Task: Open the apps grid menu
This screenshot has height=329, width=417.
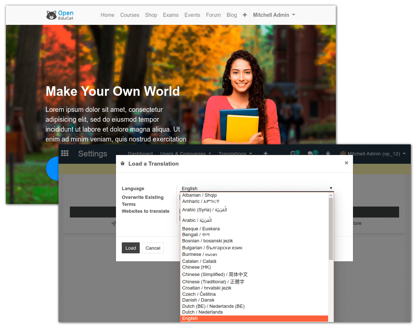Action: (x=65, y=153)
